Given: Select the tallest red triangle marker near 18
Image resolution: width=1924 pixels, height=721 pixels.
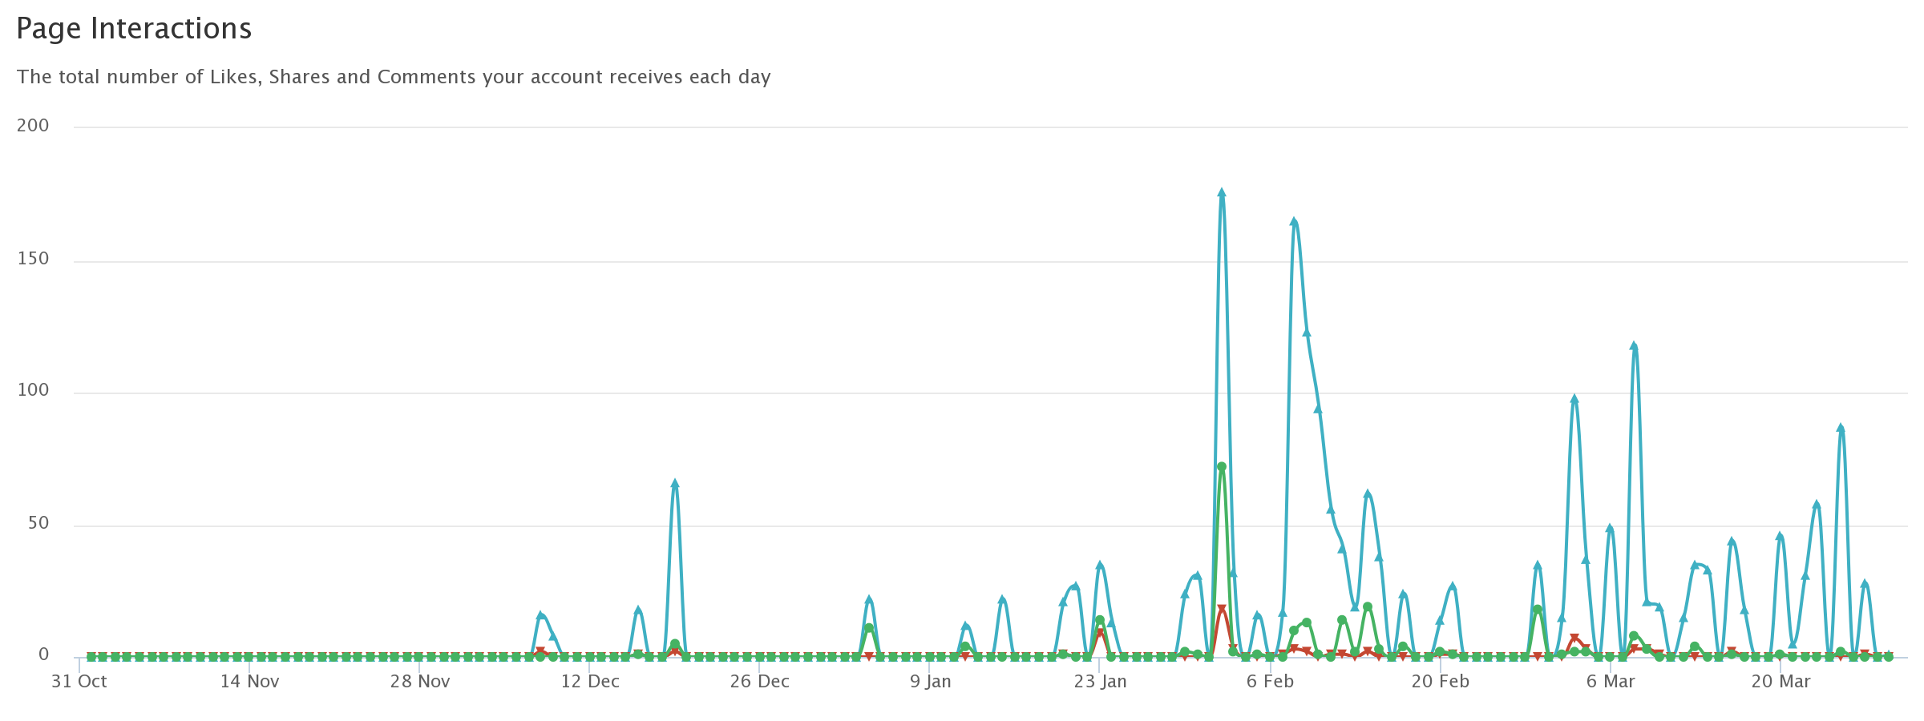Looking at the screenshot, I should 1222,610.
